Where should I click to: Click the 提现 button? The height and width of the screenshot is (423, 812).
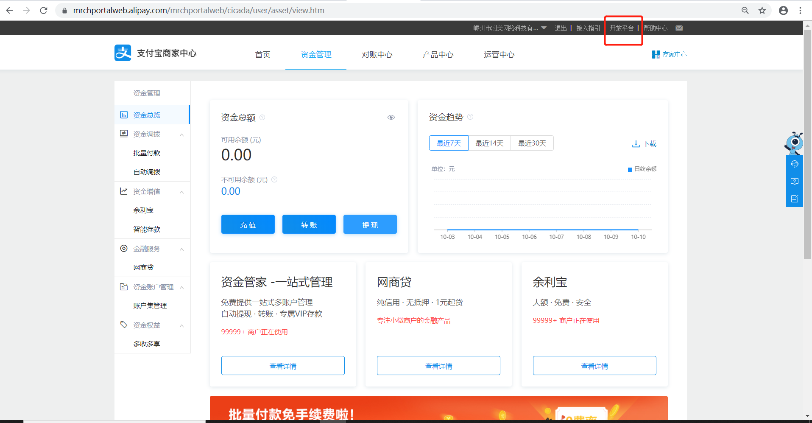click(x=370, y=224)
